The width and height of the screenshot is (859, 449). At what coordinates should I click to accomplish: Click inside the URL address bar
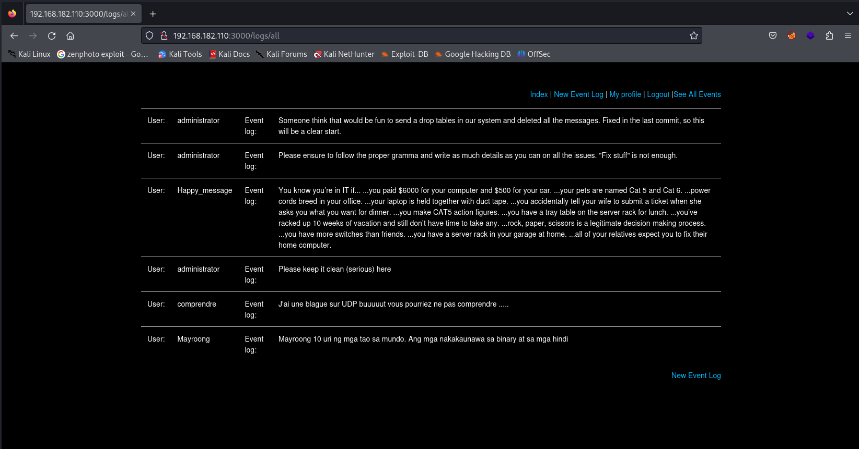pyautogui.click(x=418, y=36)
